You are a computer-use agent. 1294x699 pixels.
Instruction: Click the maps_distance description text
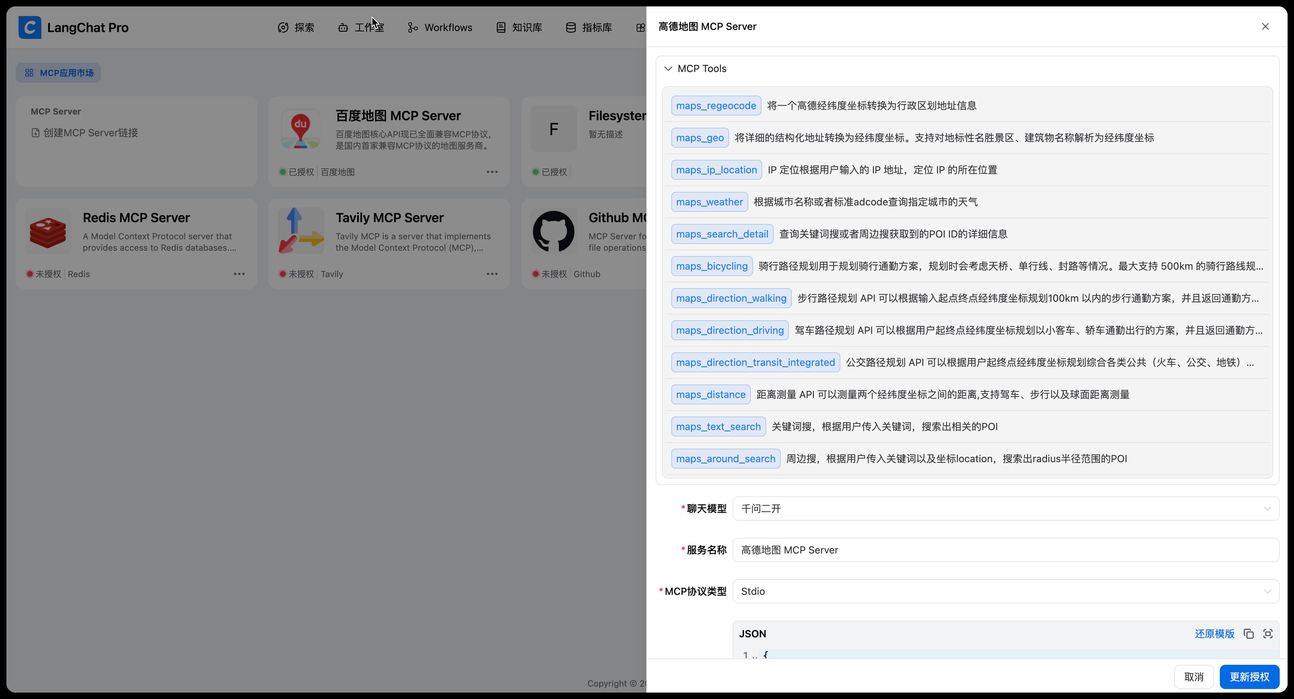[x=943, y=395]
